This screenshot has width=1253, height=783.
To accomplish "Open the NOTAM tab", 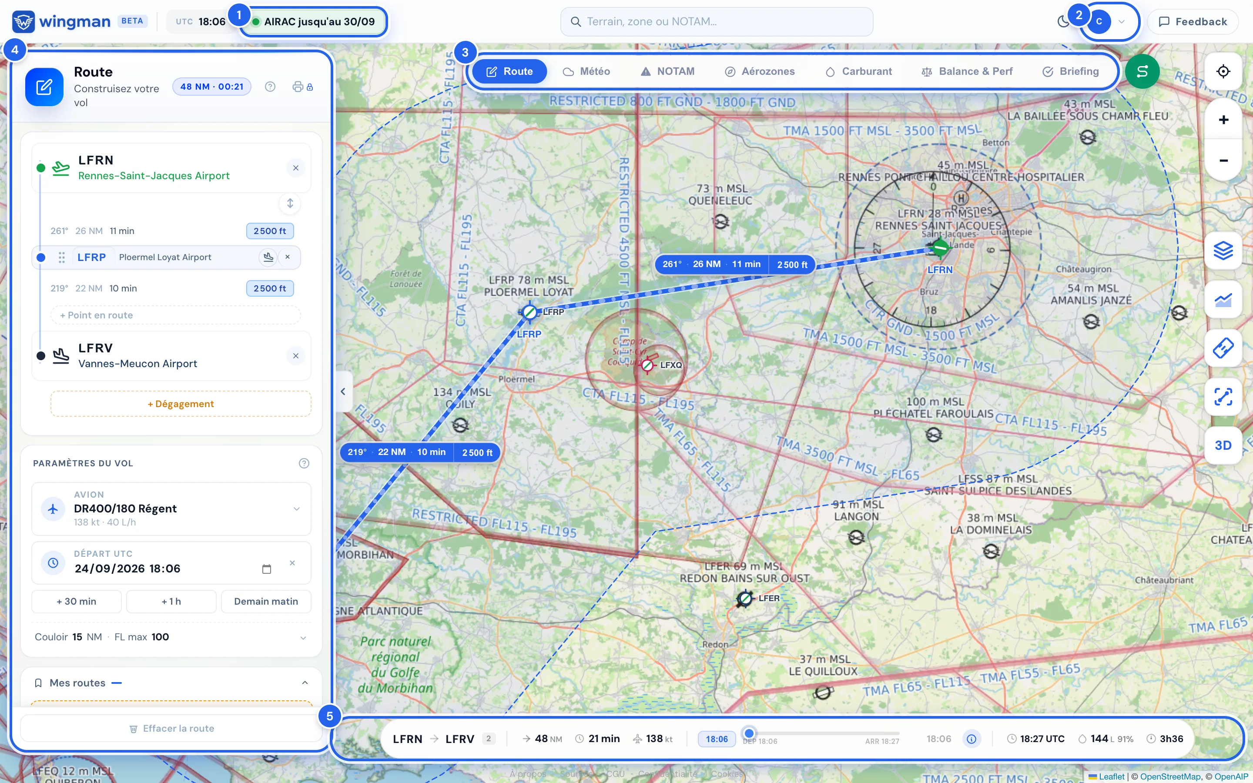I will (667, 71).
